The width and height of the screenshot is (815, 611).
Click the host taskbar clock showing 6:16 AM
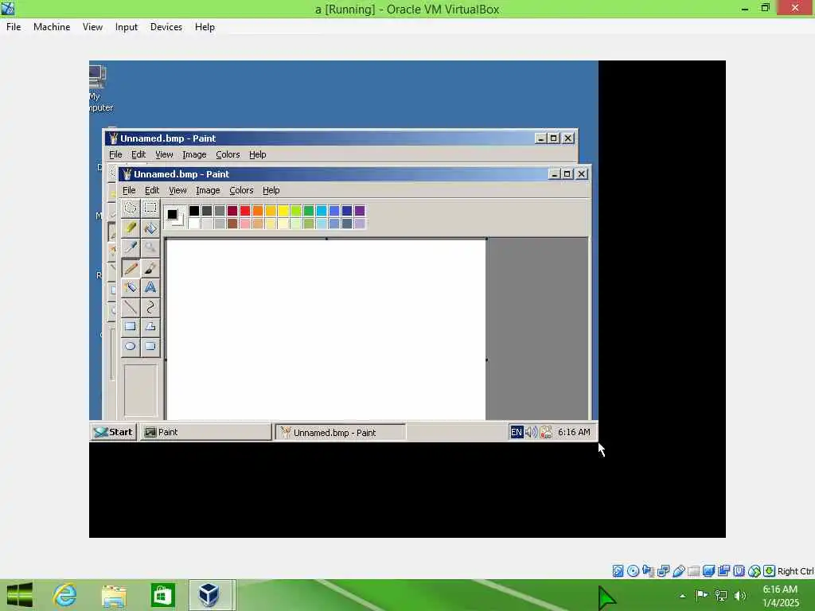[x=780, y=590]
